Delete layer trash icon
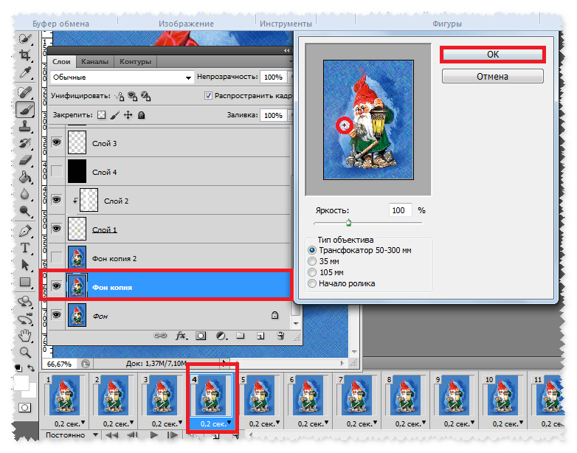The height and width of the screenshot is (453, 577). [280, 336]
